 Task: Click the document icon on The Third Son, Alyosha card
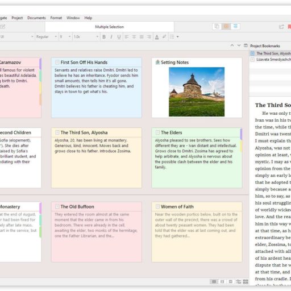coord(57,132)
